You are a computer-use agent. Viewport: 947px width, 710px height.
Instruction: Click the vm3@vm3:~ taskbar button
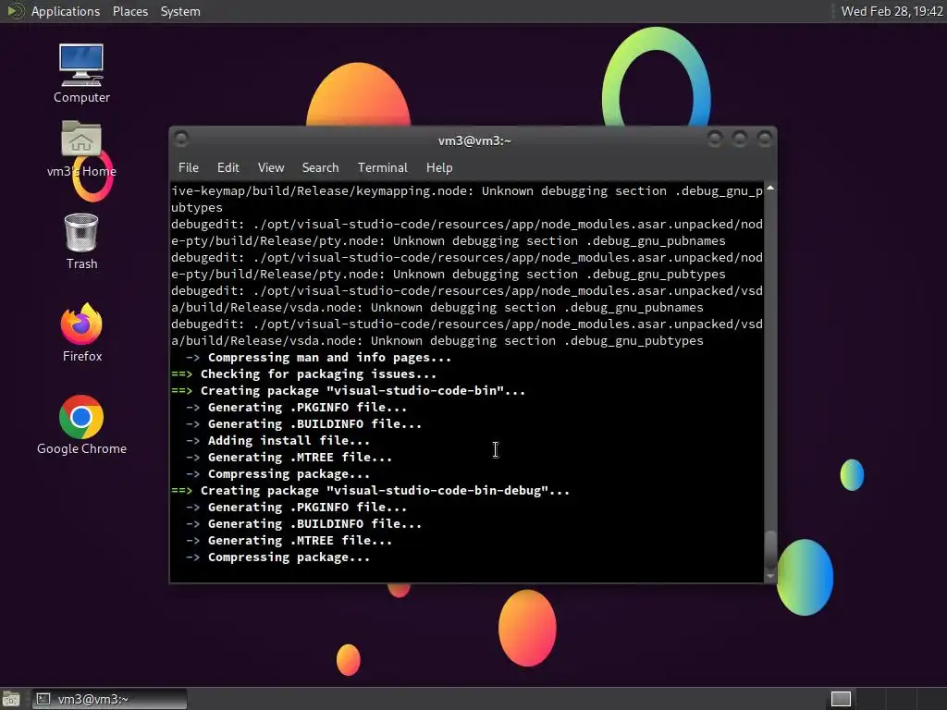click(x=110, y=699)
